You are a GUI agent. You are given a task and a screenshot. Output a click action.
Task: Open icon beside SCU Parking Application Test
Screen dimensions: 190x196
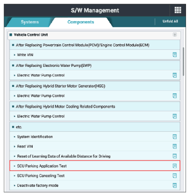[175, 166]
